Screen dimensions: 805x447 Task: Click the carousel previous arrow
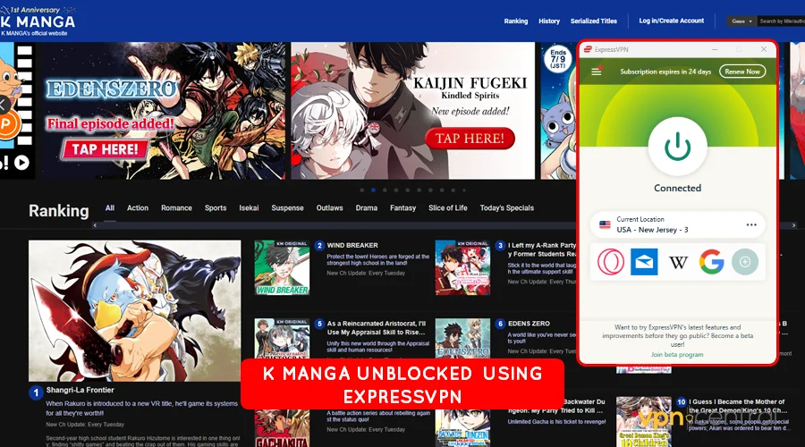pos(4,105)
